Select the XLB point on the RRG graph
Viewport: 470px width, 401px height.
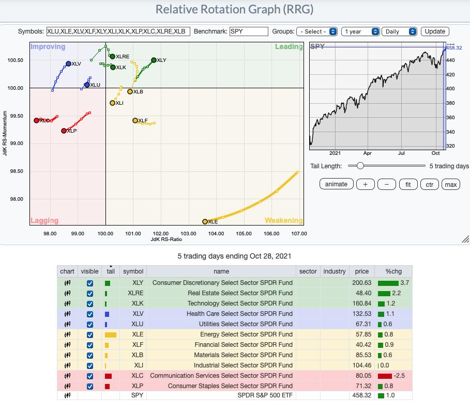(x=130, y=91)
